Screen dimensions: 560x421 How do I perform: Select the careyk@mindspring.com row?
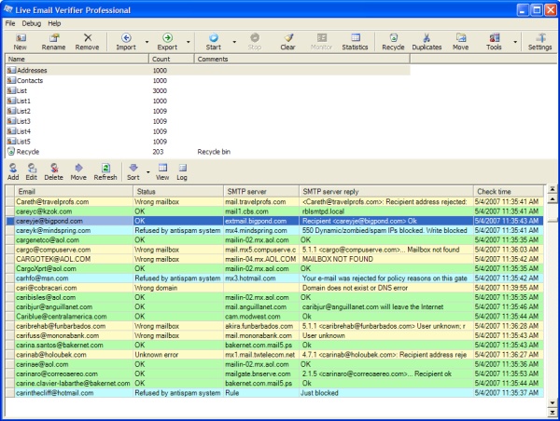(x=274, y=231)
